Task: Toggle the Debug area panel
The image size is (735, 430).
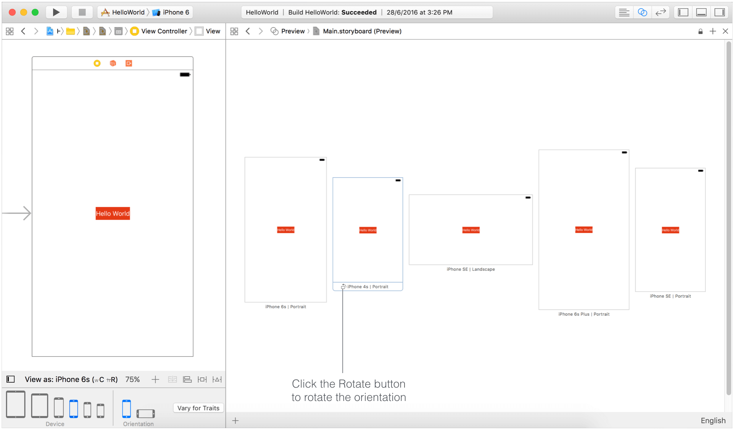Action: pos(701,12)
